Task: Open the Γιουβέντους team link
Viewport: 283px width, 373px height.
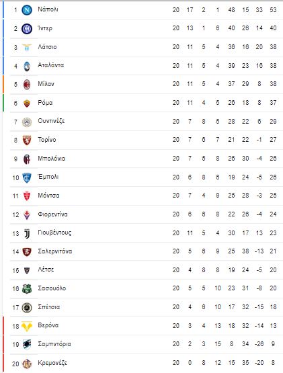Action: point(54,233)
